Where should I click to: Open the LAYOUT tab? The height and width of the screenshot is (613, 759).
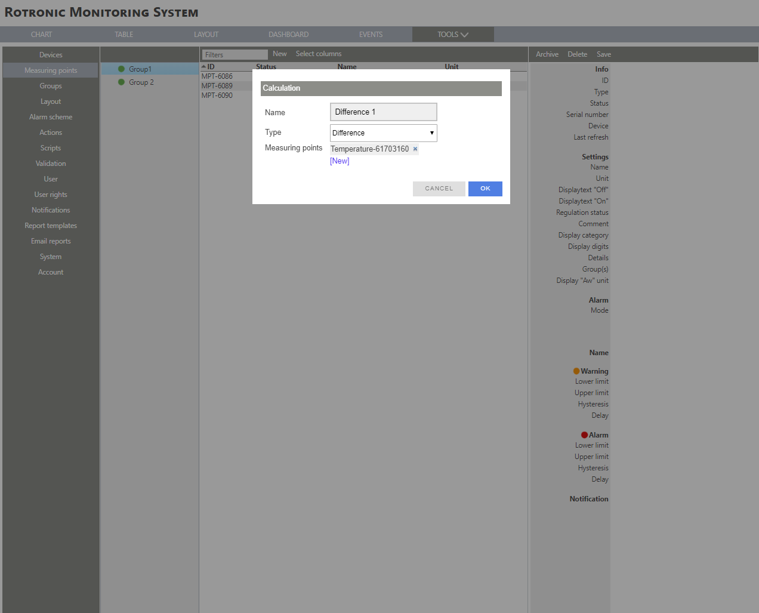(206, 35)
